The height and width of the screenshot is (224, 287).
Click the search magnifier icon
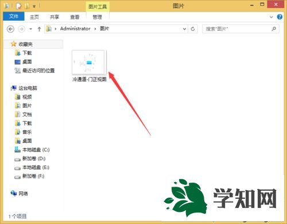coord(274,29)
